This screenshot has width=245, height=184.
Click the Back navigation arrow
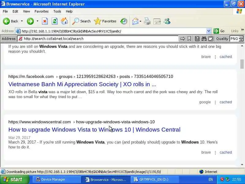6,21
